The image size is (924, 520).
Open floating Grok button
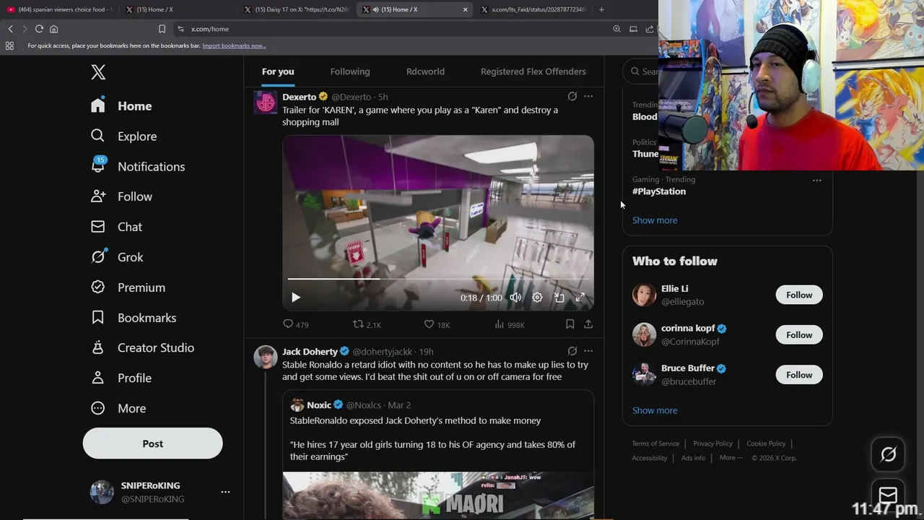coord(888,454)
